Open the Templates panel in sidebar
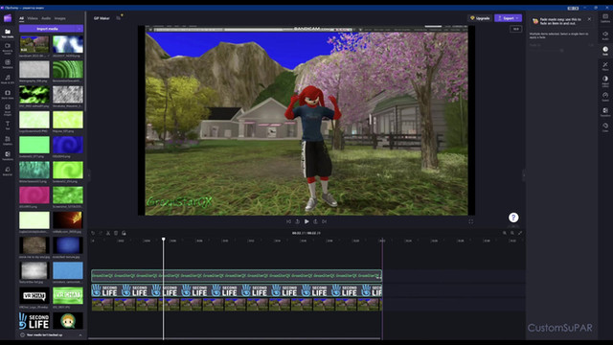The height and width of the screenshot is (345, 613). (8, 64)
